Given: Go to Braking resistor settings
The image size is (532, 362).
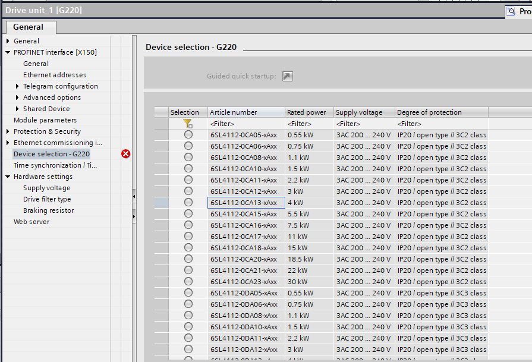Looking at the screenshot, I should point(48,210).
